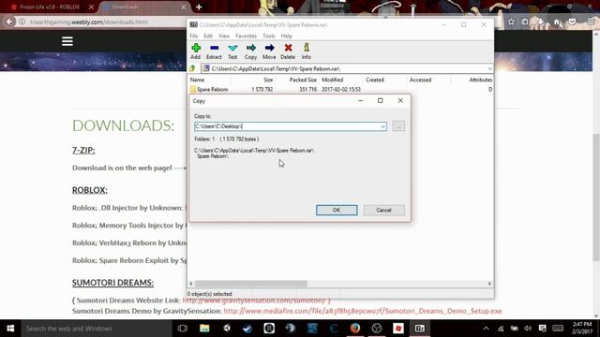Screen dimensions: 600x337
Task: Cancel the Copy dialog
Action: point(383,210)
